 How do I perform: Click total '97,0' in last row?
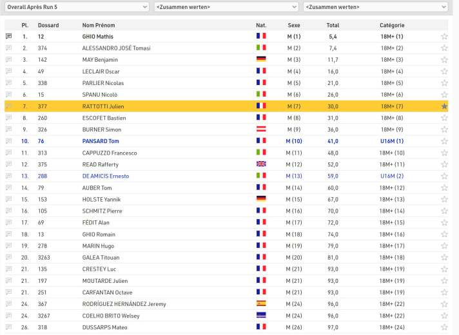tap(333, 327)
